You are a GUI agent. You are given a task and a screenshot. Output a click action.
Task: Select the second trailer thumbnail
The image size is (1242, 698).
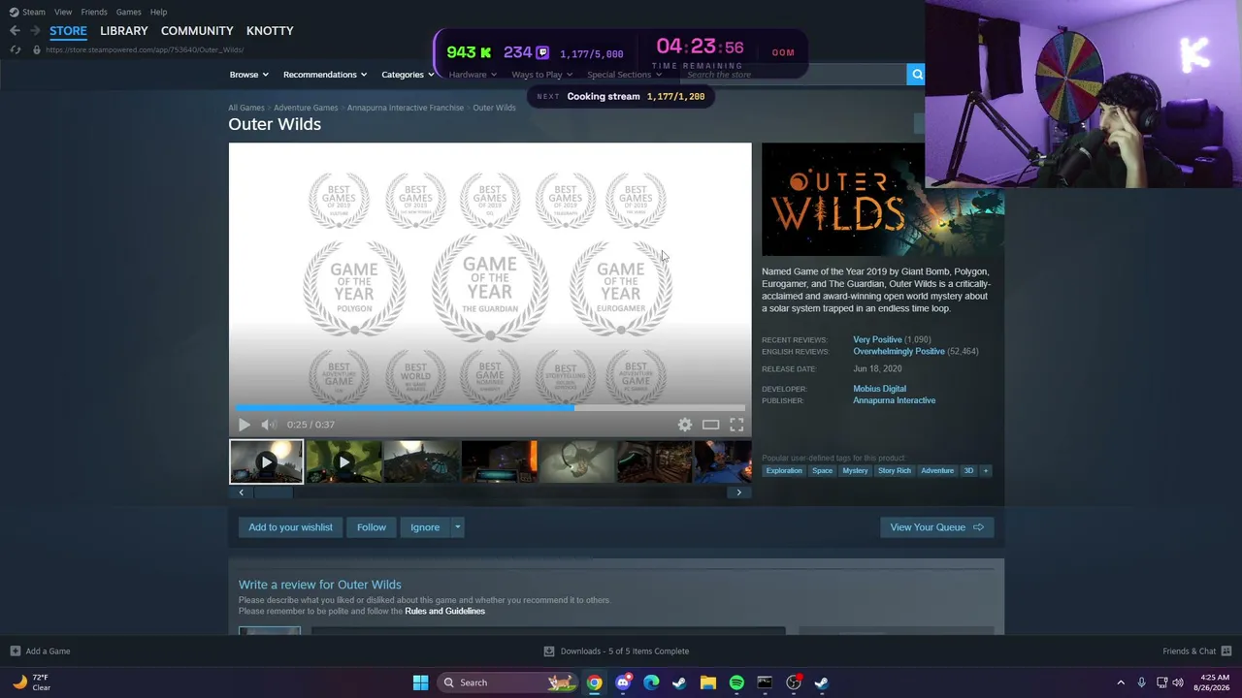pyautogui.click(x=343, y=461)
